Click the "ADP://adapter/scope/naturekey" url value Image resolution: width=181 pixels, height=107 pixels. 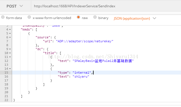tap(85, 41)
